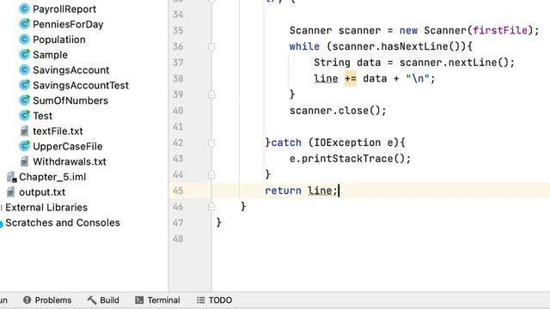Click line number 35 in the gutter
This screenshot has height=309, width=550.
point(178,31)
